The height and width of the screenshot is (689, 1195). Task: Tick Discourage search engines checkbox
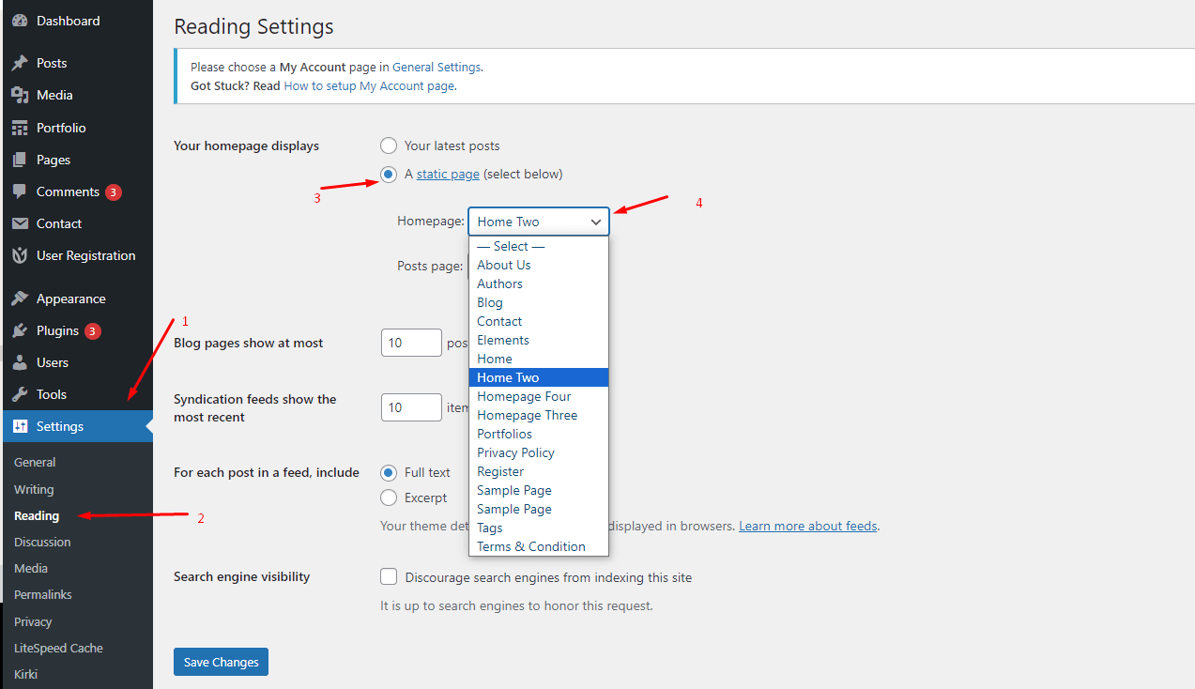point(389,576)
